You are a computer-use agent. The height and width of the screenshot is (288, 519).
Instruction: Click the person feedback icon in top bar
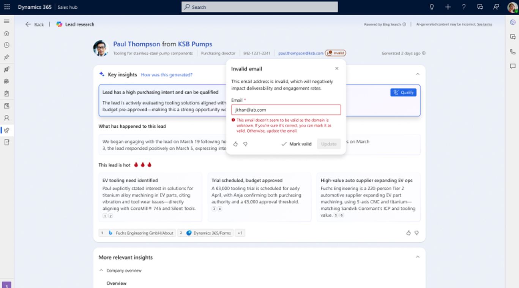[x=496, y=7]
